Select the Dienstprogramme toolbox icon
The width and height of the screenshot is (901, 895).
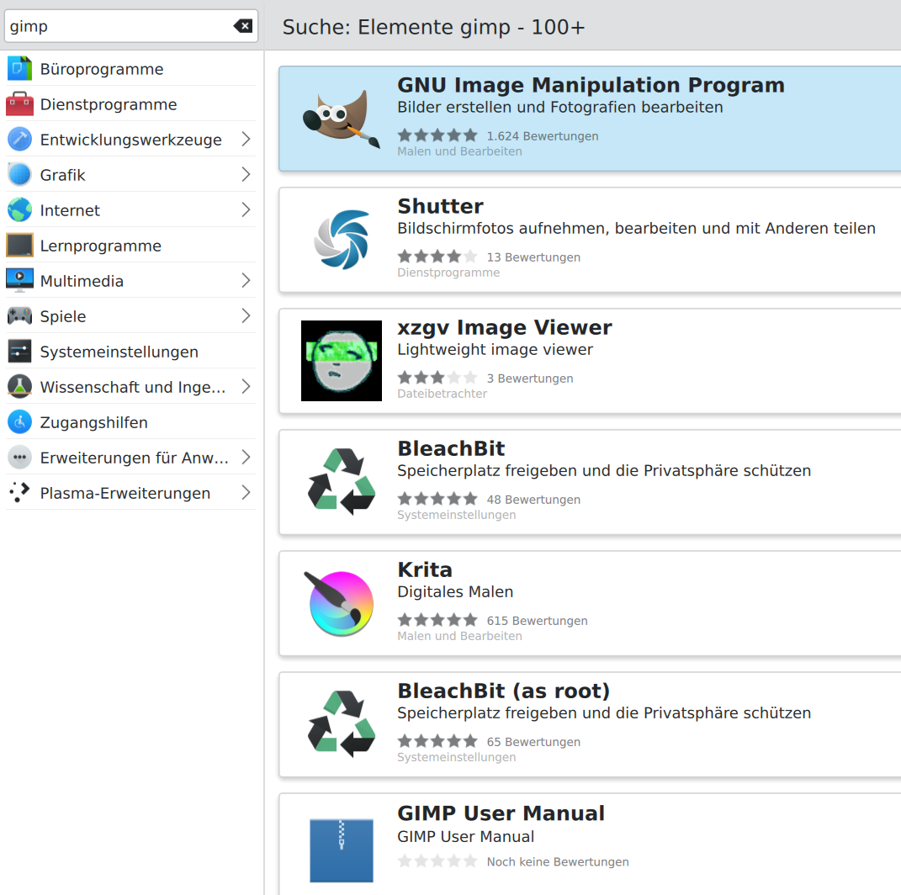(19, 104)
